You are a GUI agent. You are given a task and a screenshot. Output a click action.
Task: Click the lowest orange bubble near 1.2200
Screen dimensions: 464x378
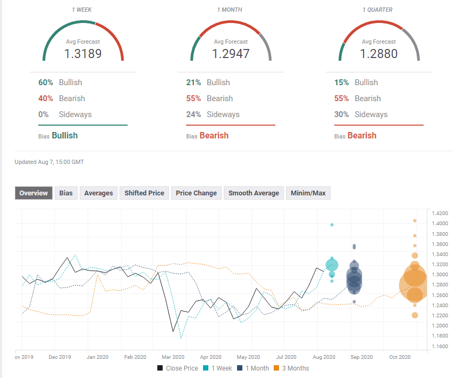(x=415, y=315)
